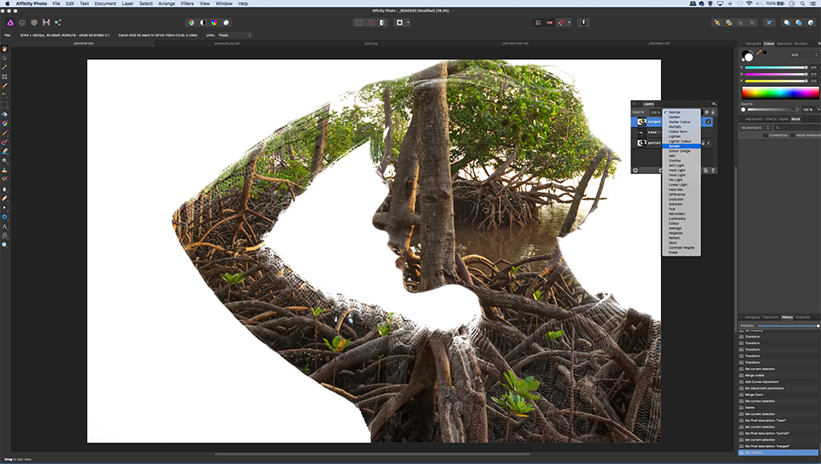Switch to the Liquify persona icon

tap(22, 22)
